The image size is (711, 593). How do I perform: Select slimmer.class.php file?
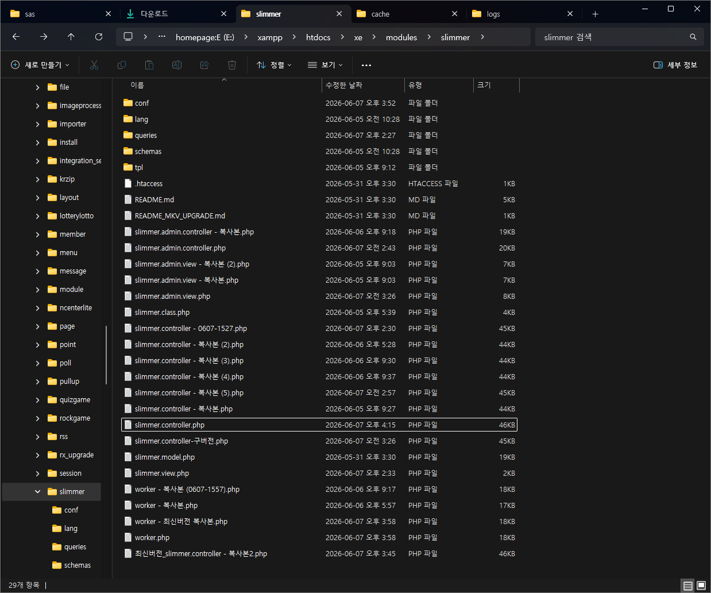pyautogui.click(x=319, y=312)
